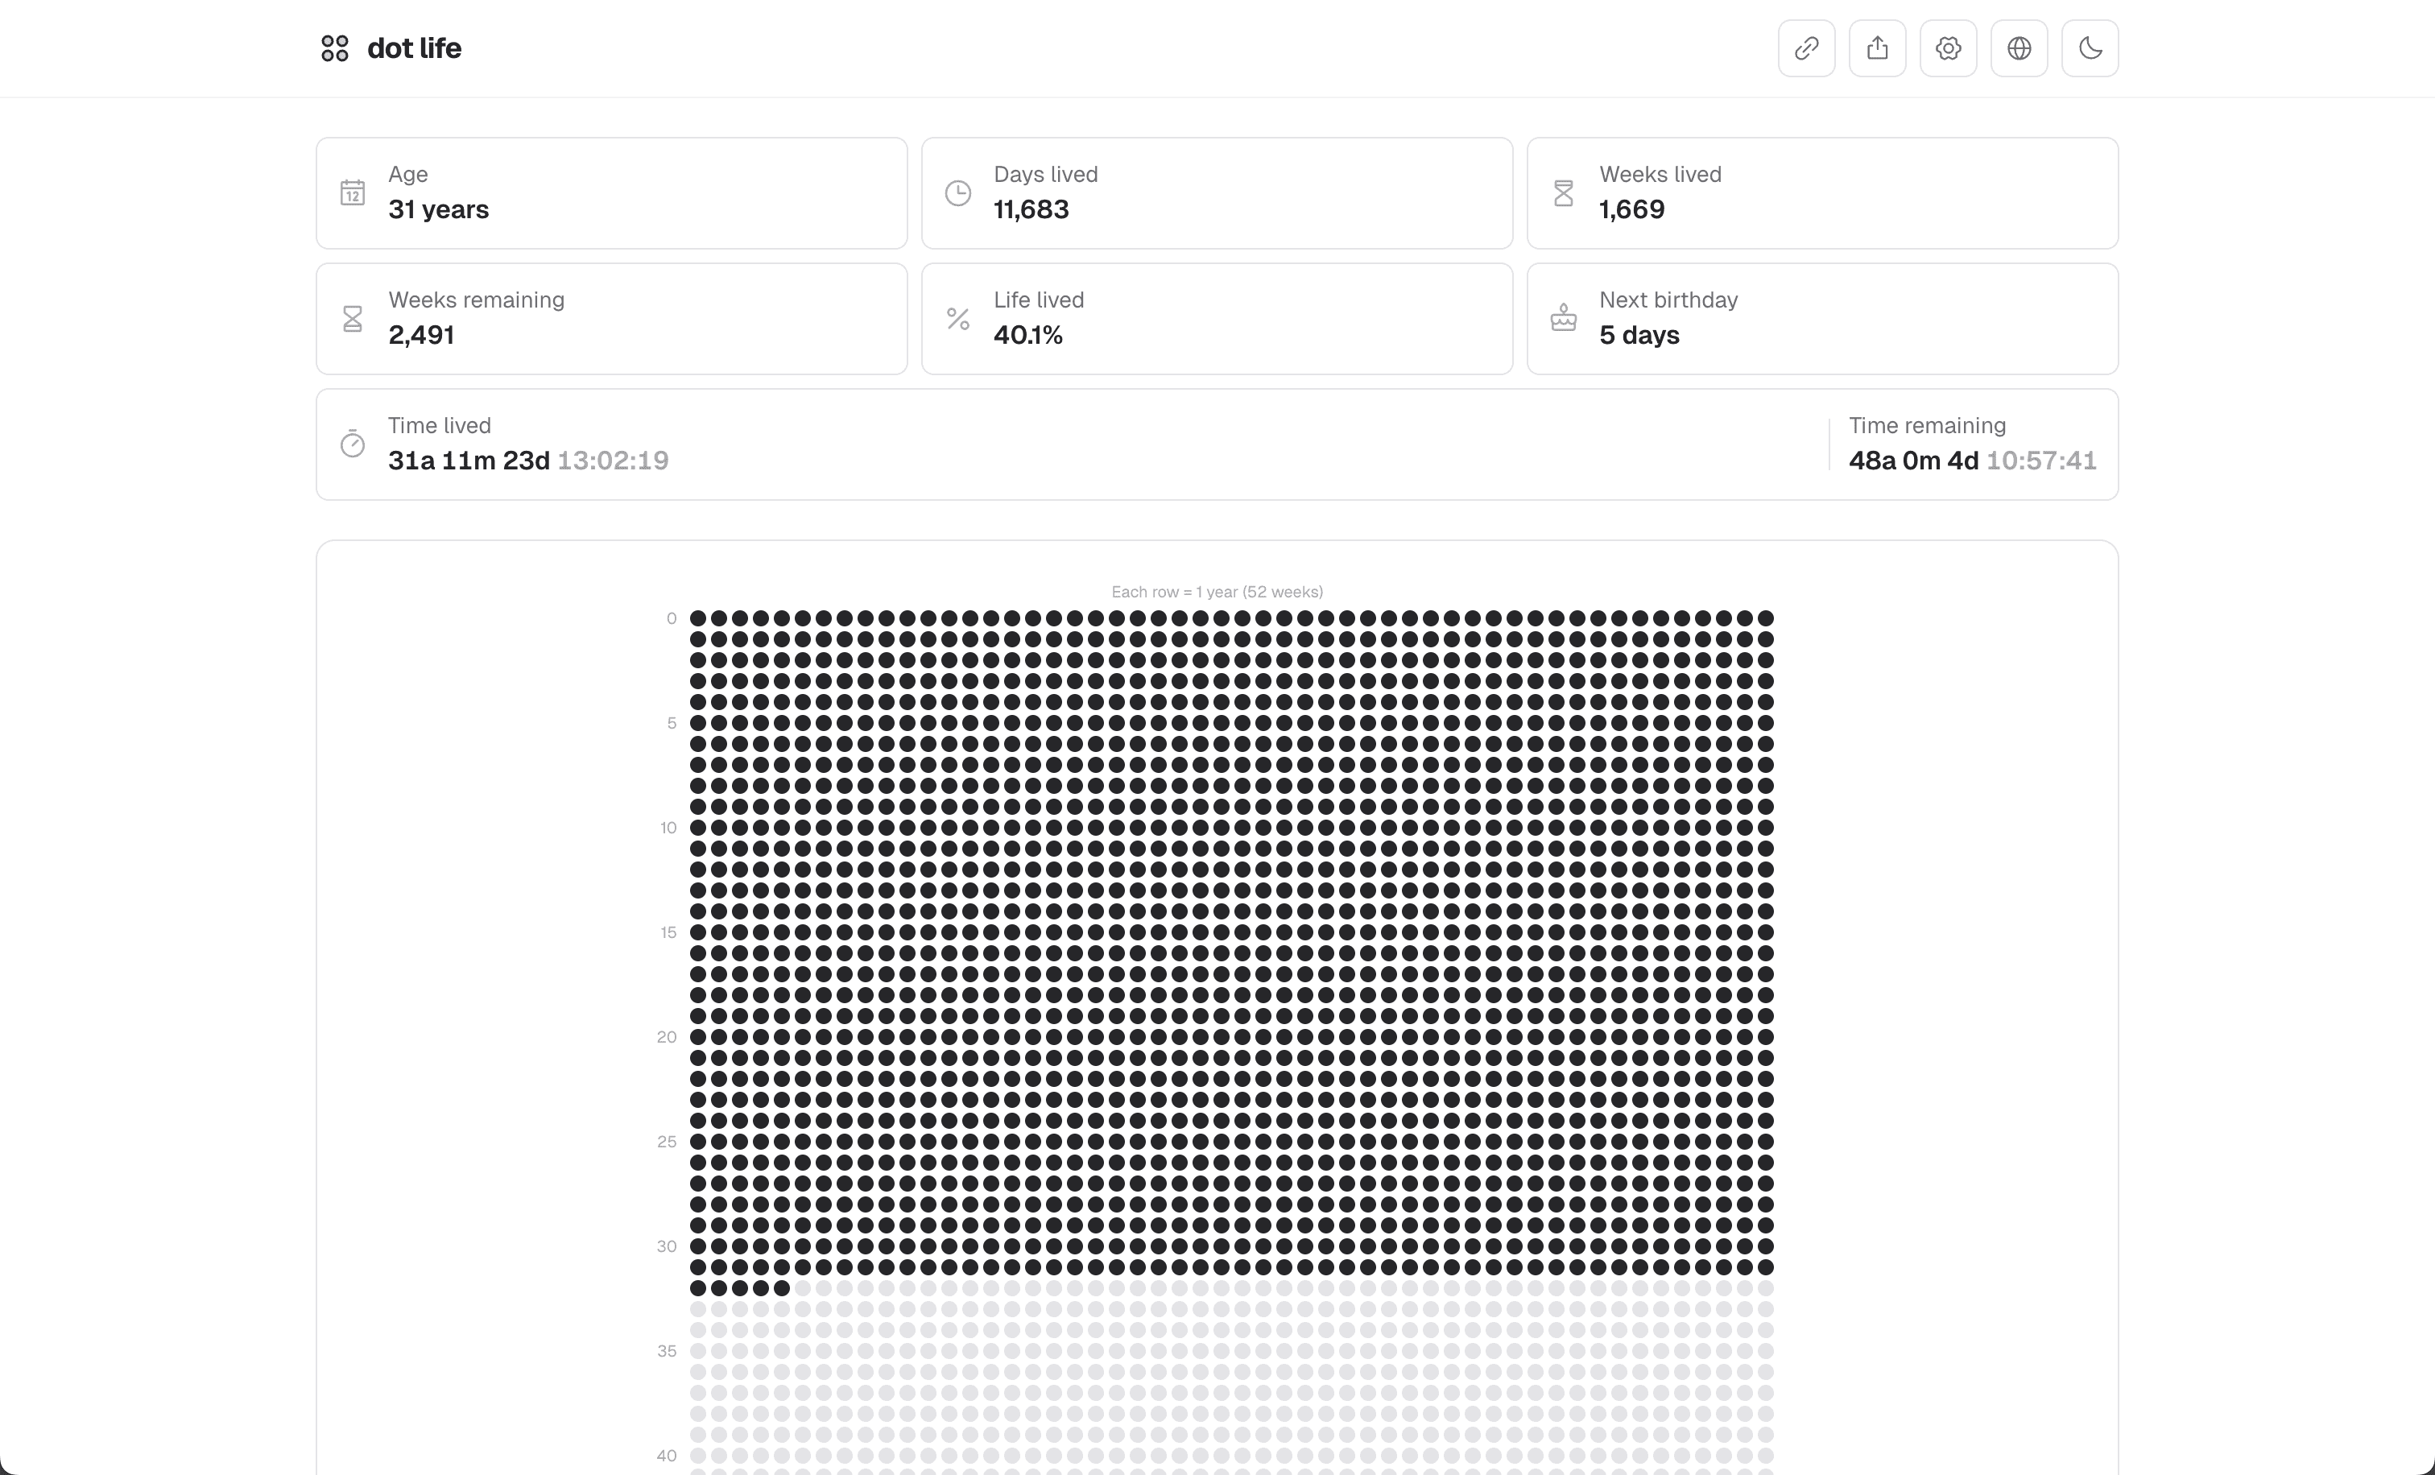Click hourglass icon in Weeks lived card
This screenshot has height=1475, width=2435.
[x=1564, y=192]
